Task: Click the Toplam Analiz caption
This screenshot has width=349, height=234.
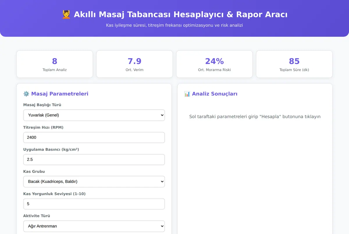Action: [55, 70]
